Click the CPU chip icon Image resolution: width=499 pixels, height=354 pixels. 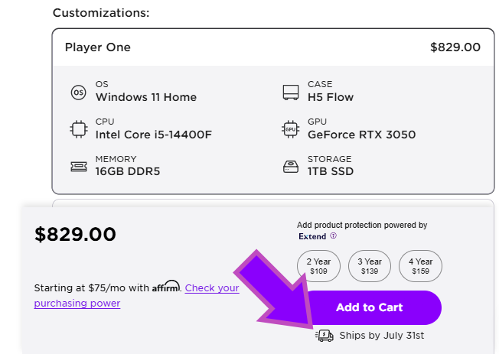(x=78, y=129)
